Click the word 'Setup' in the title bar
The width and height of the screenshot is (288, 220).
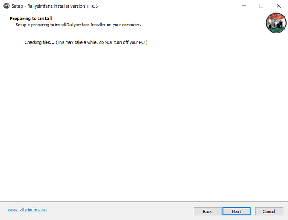17,6
